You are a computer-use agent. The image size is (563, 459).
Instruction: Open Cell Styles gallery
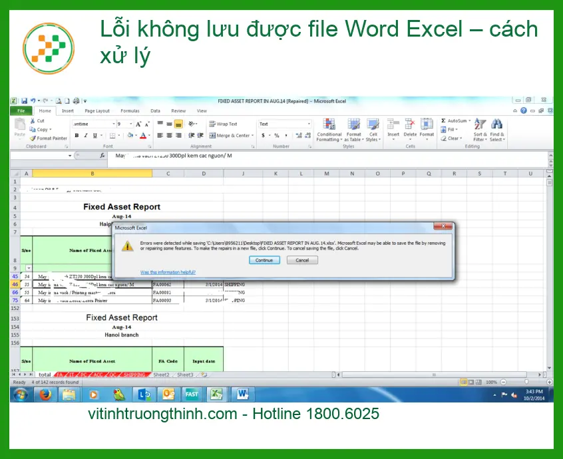pyautogui.click(x=373, y=130)
